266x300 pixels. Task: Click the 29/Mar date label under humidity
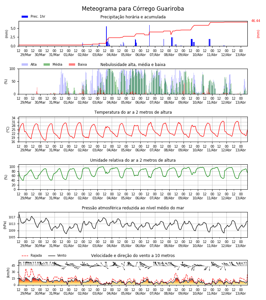click(26, 198)
